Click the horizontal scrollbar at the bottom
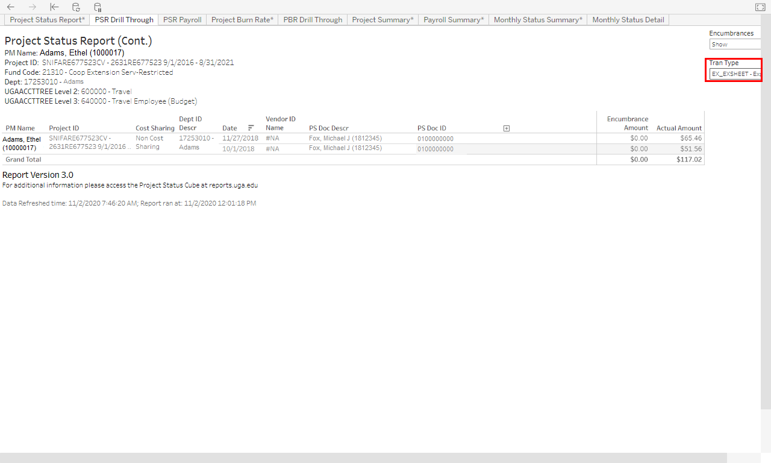Viewport: 771px width, 463px height. tap(363, 458)
